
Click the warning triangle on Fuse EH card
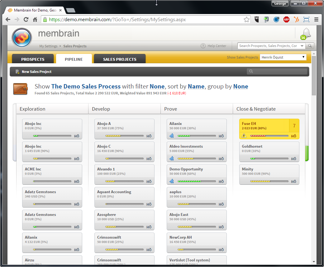pyautogui.click(x=244, y=136)
